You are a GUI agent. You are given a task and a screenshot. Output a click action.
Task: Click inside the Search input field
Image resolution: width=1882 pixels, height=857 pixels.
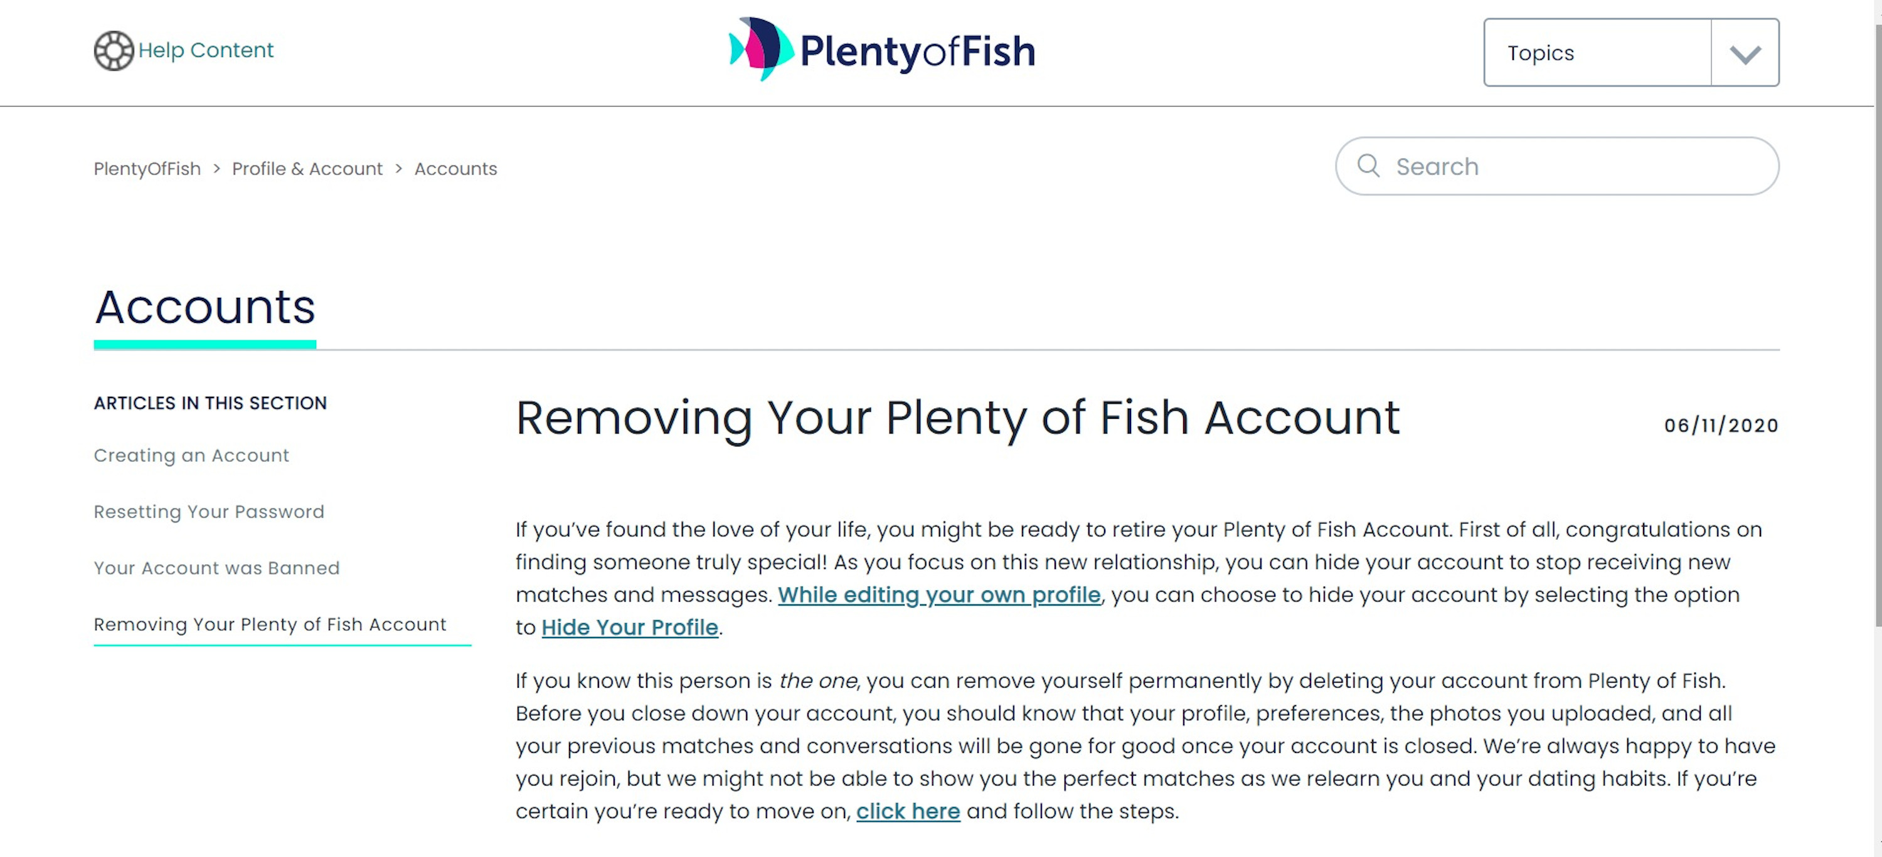point(1557,166)
